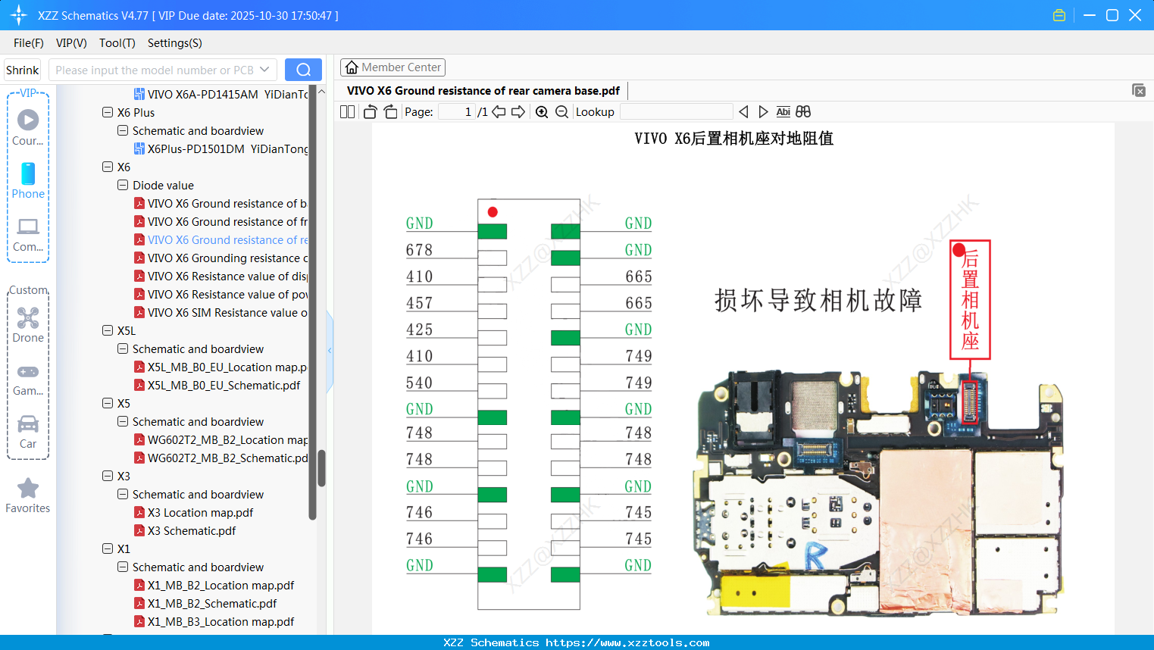
Task: Enable two-page view in the PDF toolbar
Action: (347, 111)
